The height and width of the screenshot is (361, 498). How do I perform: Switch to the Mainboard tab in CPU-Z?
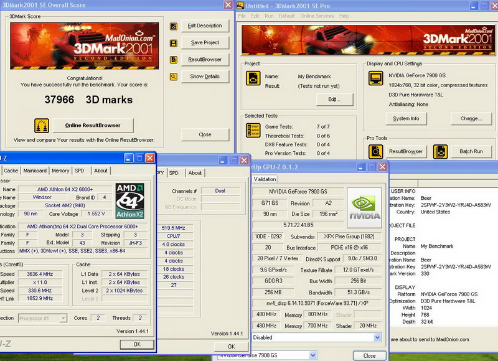pos(35,171)
